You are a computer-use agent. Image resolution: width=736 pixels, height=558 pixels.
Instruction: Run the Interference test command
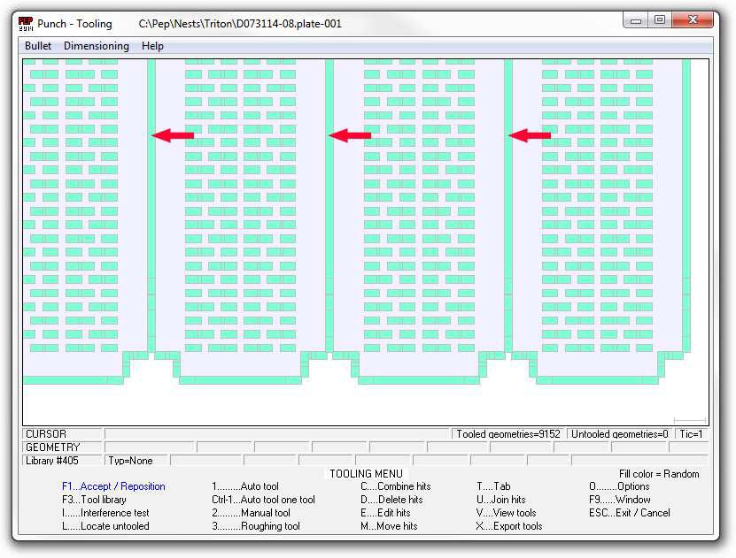(x=105, y=513)
